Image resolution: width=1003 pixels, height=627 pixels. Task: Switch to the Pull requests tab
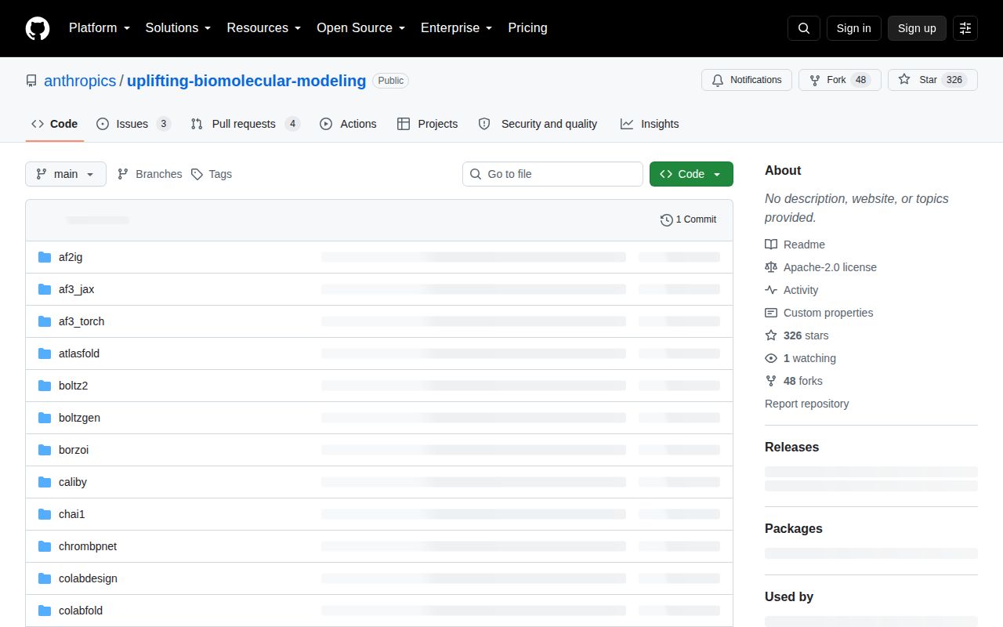pos(245,124)
